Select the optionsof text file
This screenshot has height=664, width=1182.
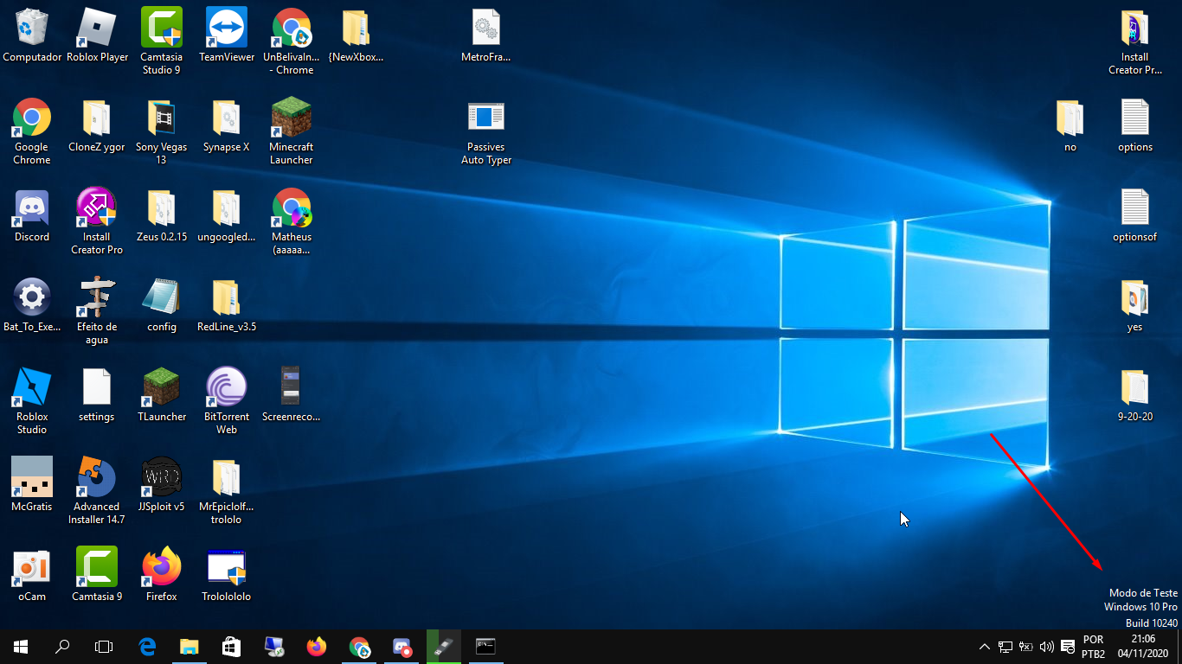coord(1135,216)
